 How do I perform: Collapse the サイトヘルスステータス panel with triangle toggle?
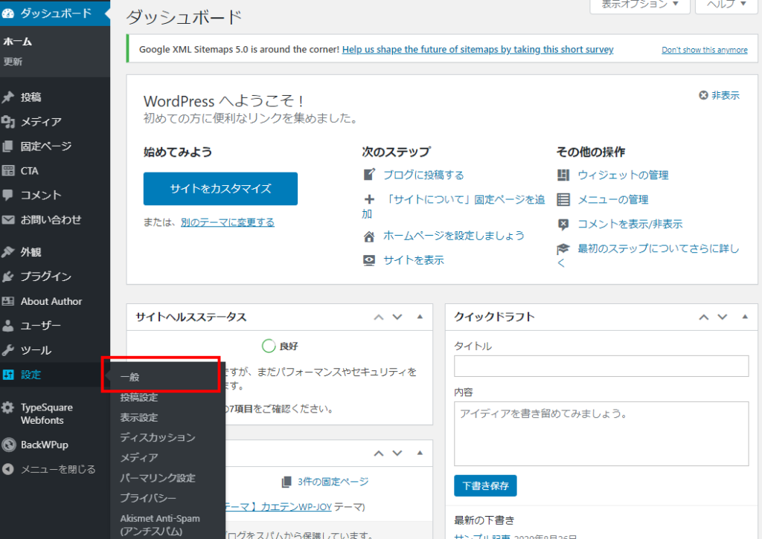coord(420,317)
